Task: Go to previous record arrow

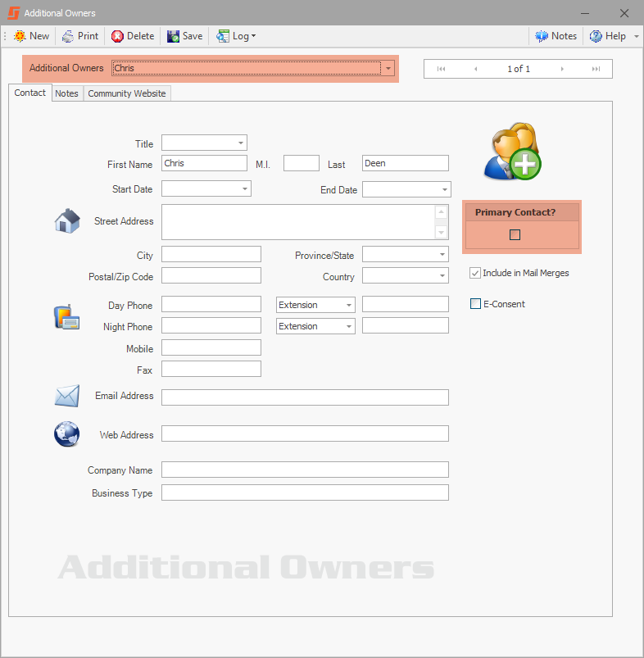Action: point(475,69)
